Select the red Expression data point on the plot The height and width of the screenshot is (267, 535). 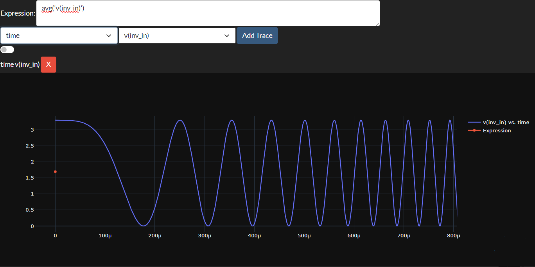[x=55, y=171]
